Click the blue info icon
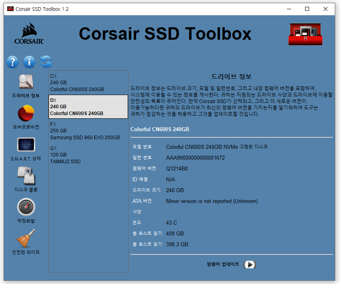Image resolution: width=340 pixels, height=284 pixels. tap(29, 62)
